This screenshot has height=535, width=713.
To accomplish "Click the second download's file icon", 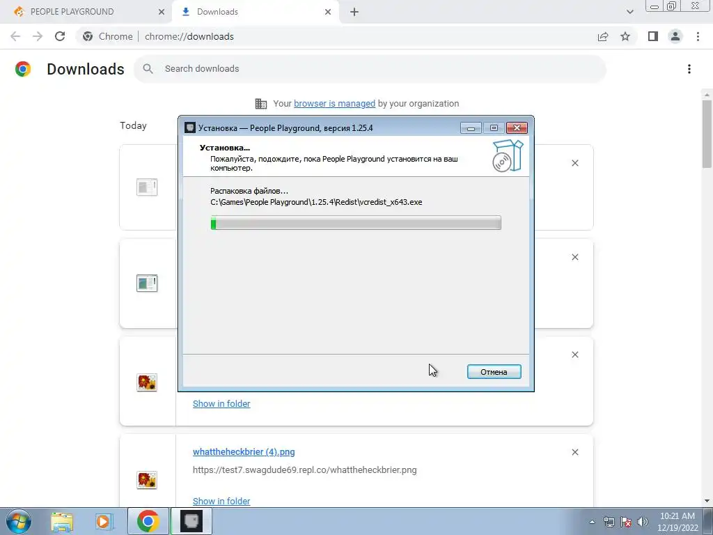I will coord(147,283).
